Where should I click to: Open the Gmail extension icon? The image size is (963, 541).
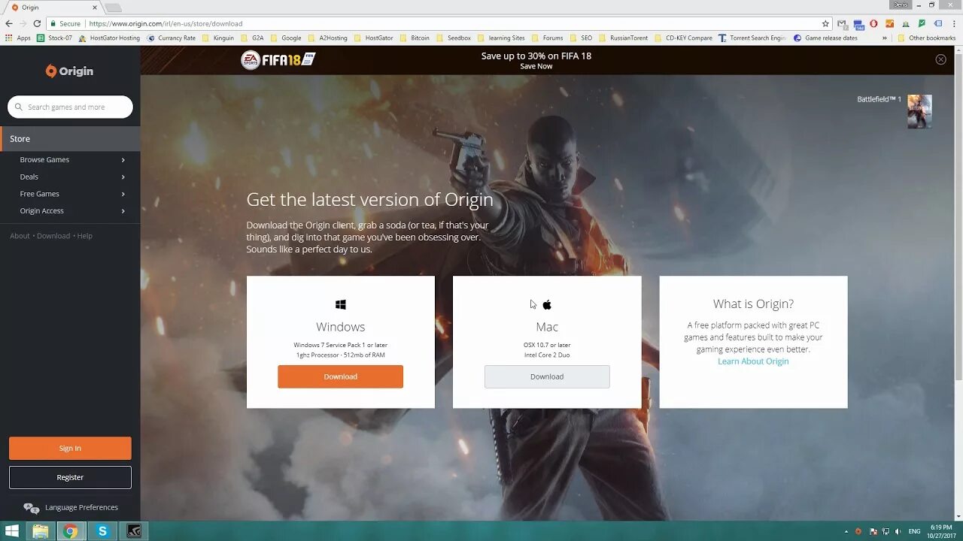[842, 23]
